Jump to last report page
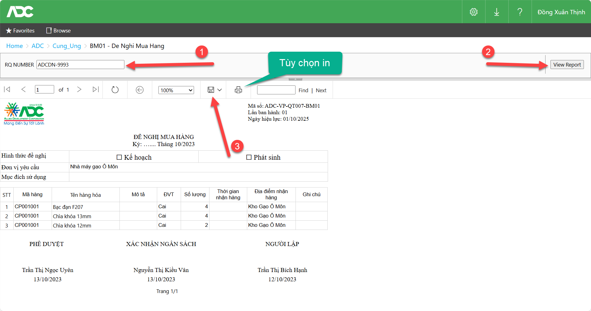 (x=96, y=90)
